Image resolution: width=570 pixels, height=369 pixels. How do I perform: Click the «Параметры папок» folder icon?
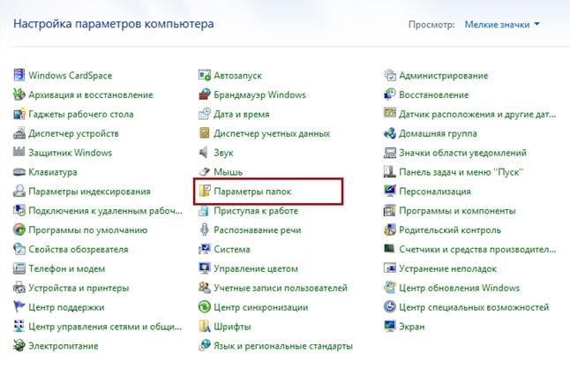pos(205,191)
